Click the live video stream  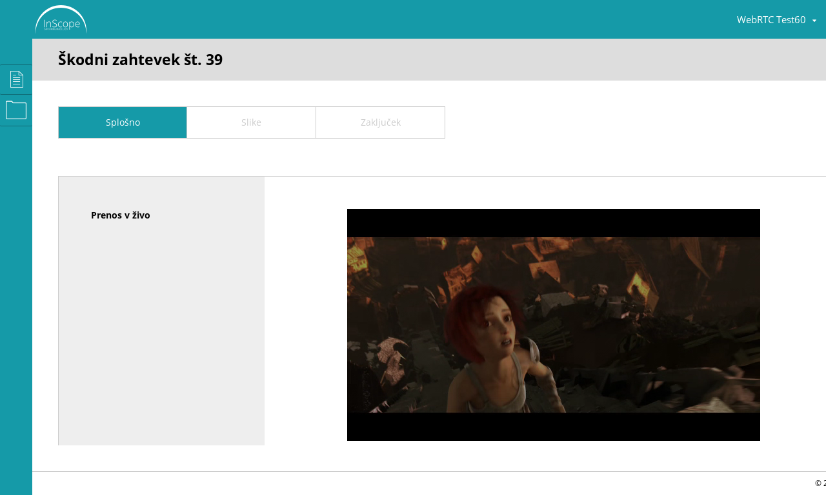(x=554, y=325)
